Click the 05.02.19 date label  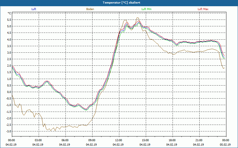[x=225, y=144]
